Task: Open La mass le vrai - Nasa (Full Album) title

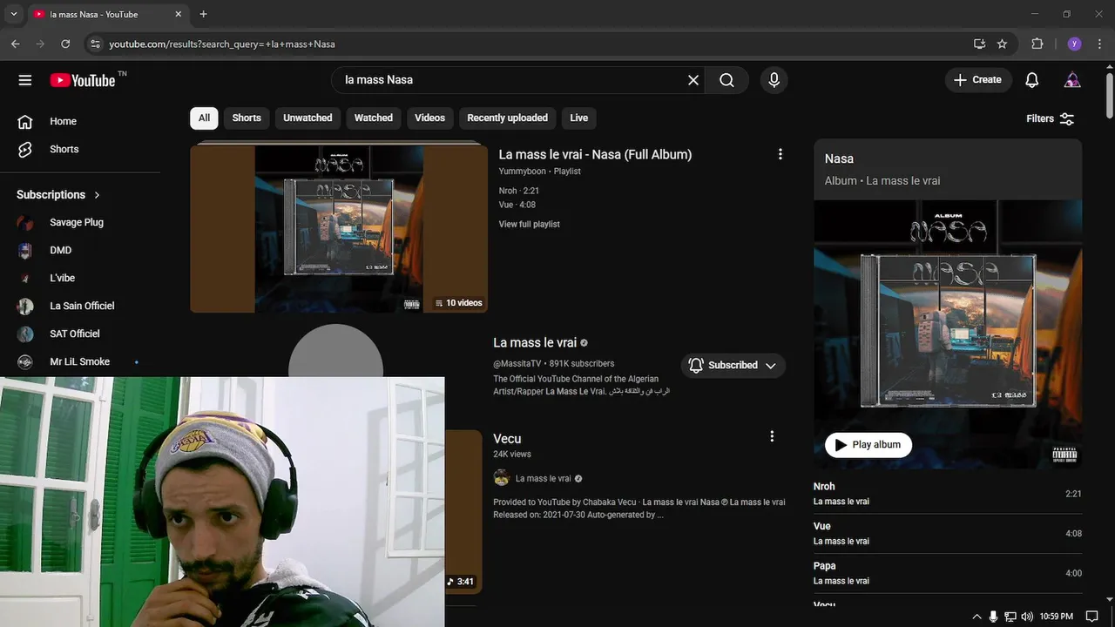Action: [595, 154]
